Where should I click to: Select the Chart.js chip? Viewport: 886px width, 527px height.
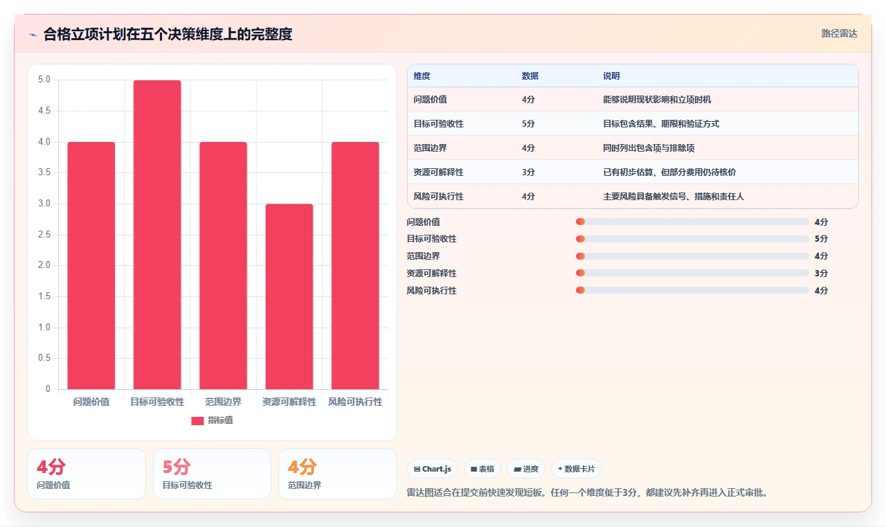[x=432, y=469]
